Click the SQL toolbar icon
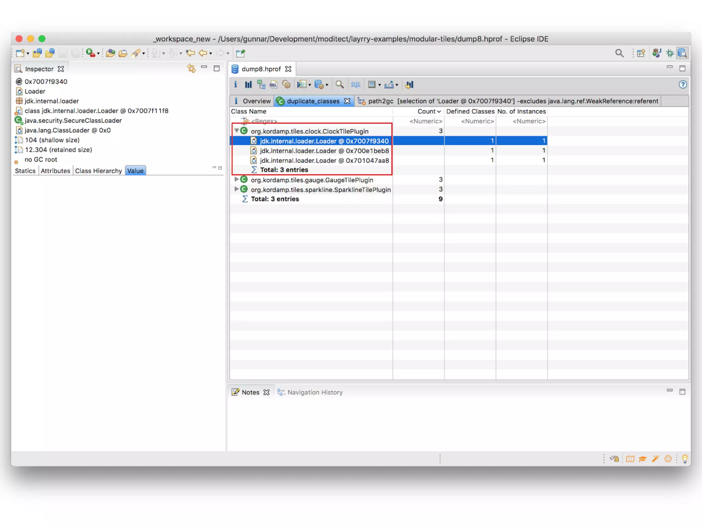Viewport: 702px width, 526px height. coord(355,85)
